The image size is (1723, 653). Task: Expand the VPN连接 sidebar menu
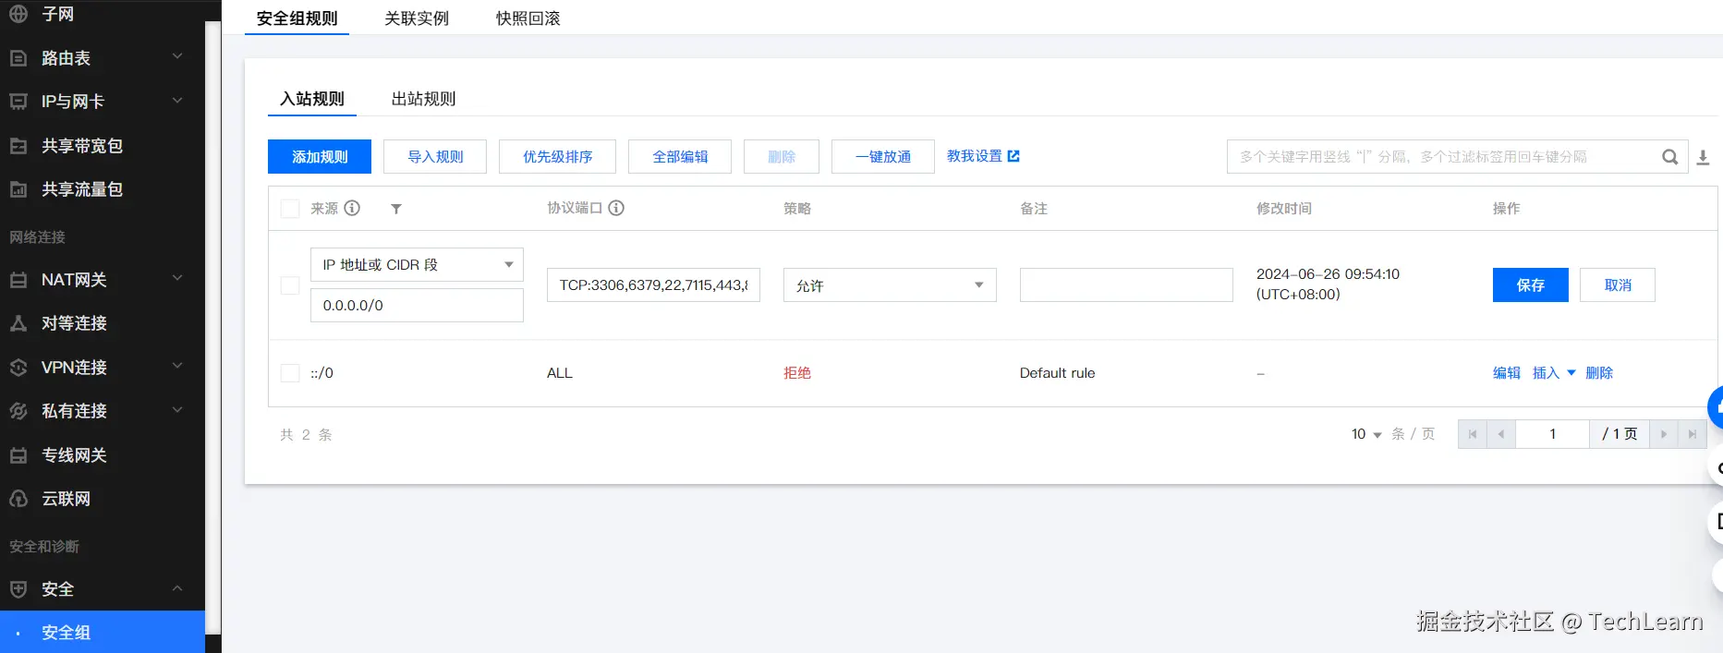[x=177, y=367]
